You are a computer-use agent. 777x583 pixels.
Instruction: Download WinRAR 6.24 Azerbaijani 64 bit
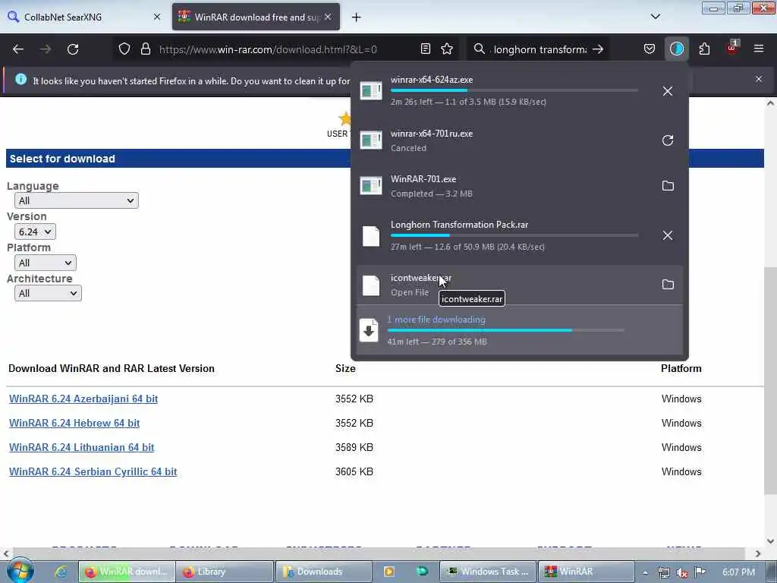tap(83, 399)
